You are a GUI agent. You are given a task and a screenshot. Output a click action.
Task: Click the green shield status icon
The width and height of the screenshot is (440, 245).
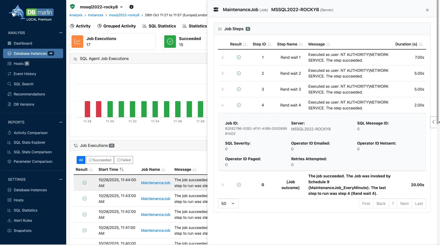tap(72, 7)
